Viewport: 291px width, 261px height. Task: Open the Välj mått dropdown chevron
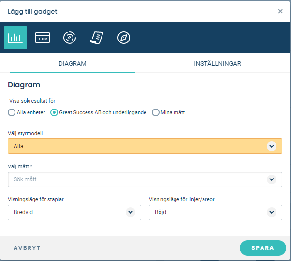click(x=272, y=179)
